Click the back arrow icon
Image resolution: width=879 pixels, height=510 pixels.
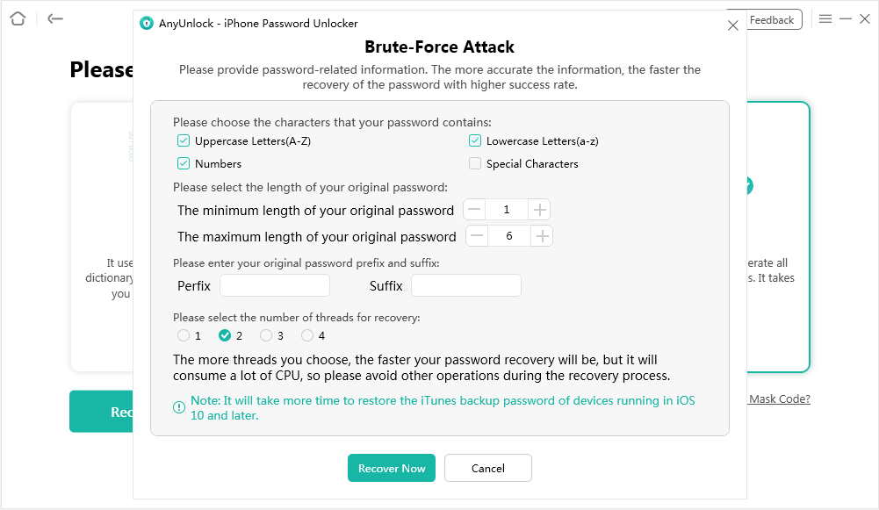click(x=55, y=18)
